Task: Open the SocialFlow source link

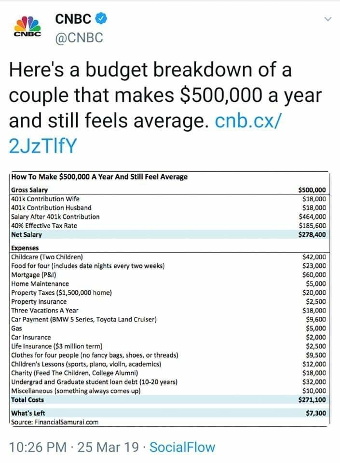Action: (182, 447)
